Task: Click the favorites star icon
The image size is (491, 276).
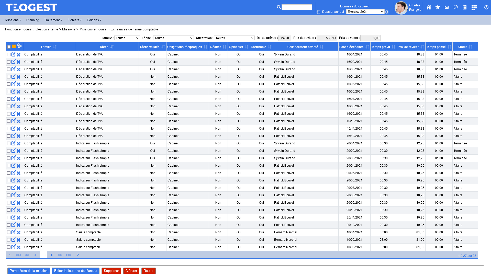Action: (x=438, y=7)
